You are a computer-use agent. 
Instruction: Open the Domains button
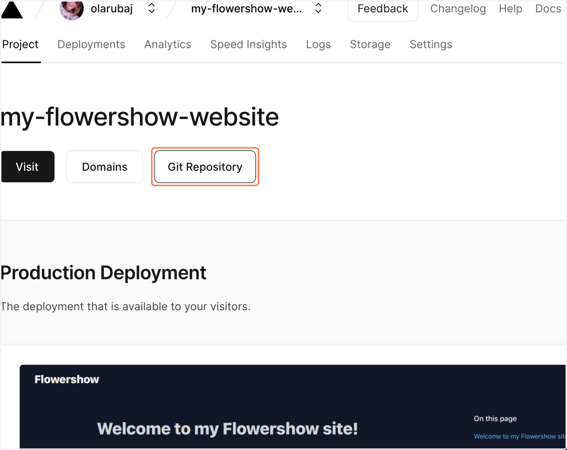[x=104, y=167]
